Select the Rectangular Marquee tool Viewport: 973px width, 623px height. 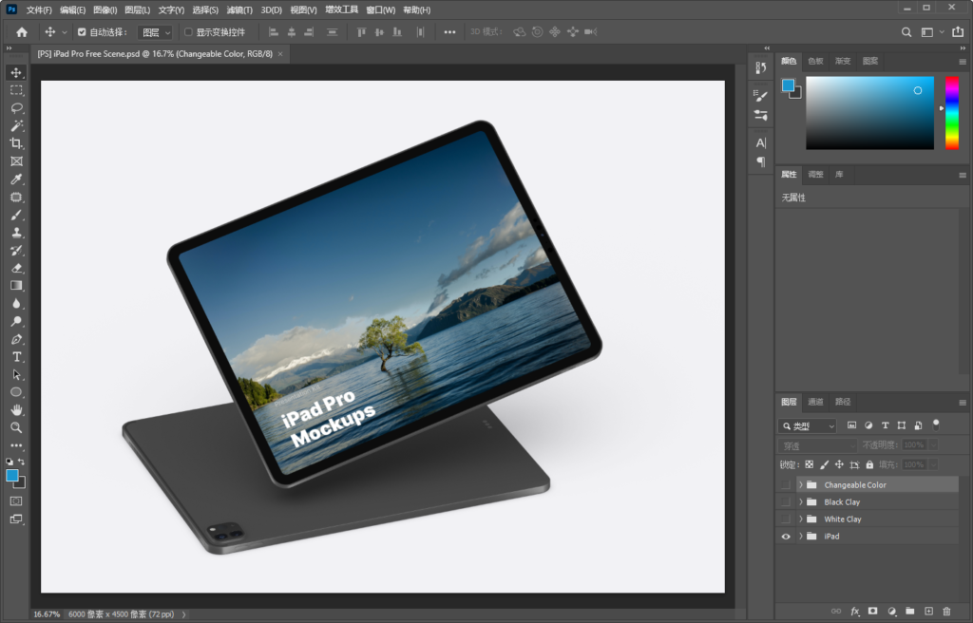point(16,90)
